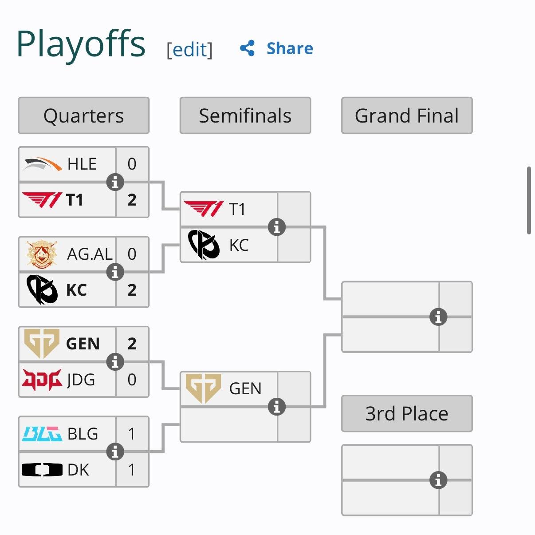Show info for T1 vs KC semifinal
This screenshot has height=535, width=535.
pos(277,227)
